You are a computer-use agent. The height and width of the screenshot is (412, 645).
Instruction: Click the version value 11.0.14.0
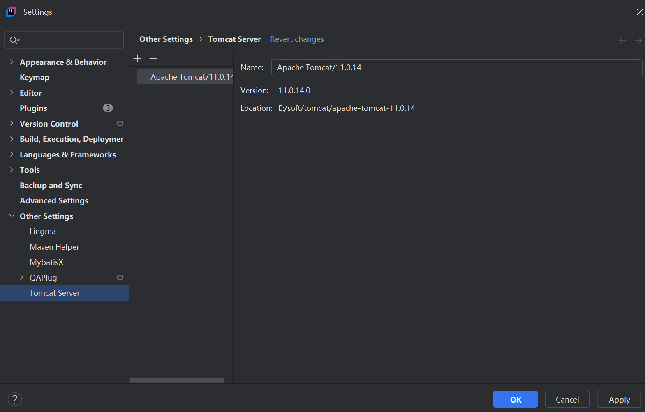(294, 90)
